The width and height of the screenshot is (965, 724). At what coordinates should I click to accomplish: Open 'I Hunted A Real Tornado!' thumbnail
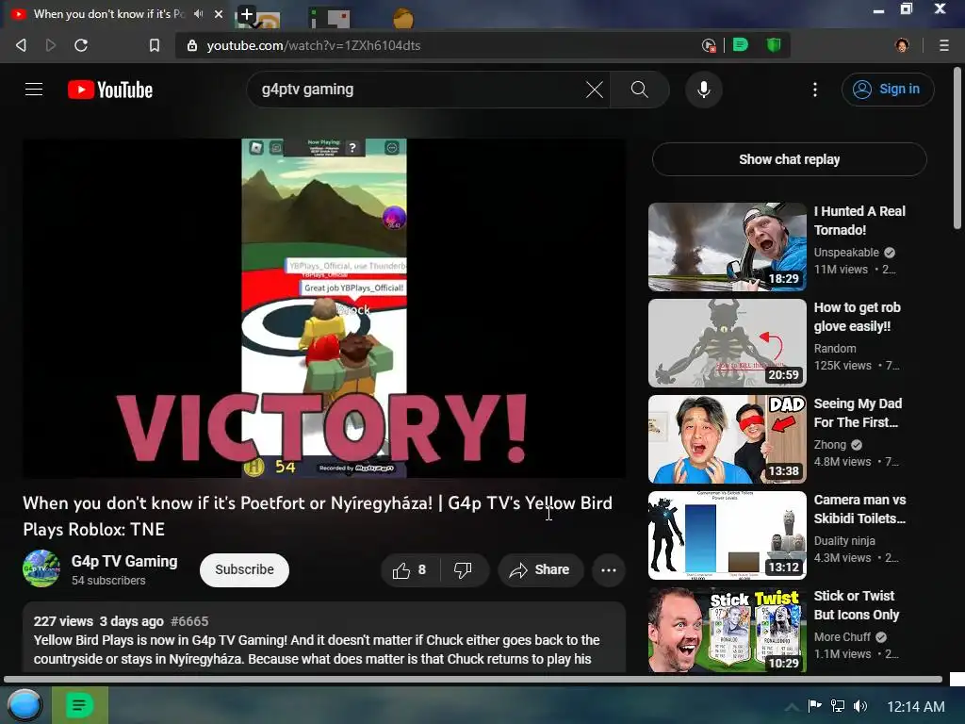(x=727, y=247)
